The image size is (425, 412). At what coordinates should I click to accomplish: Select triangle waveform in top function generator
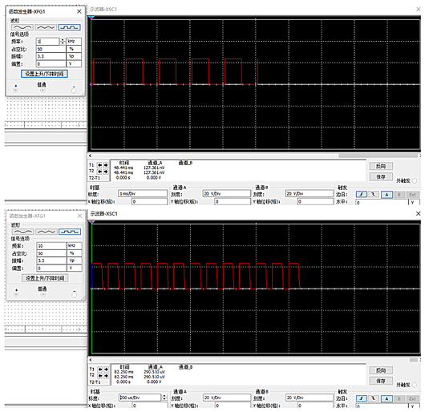(x=46, y=27)
